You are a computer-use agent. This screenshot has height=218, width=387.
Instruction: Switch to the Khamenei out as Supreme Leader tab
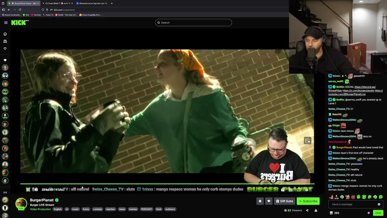(x=92, y=3)
